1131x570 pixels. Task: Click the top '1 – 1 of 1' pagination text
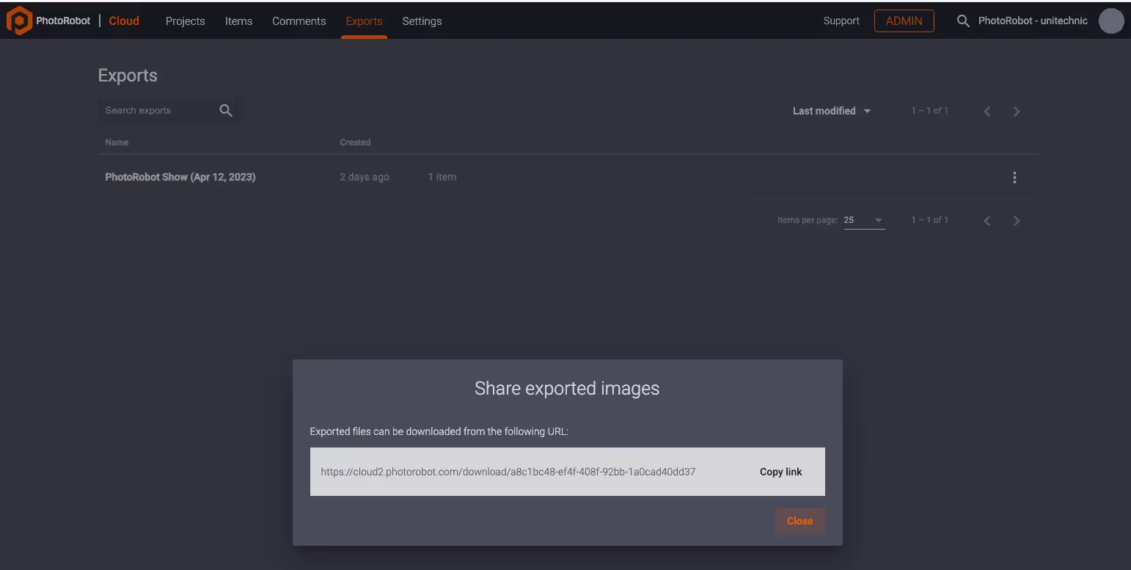click(x=930, y=111)
